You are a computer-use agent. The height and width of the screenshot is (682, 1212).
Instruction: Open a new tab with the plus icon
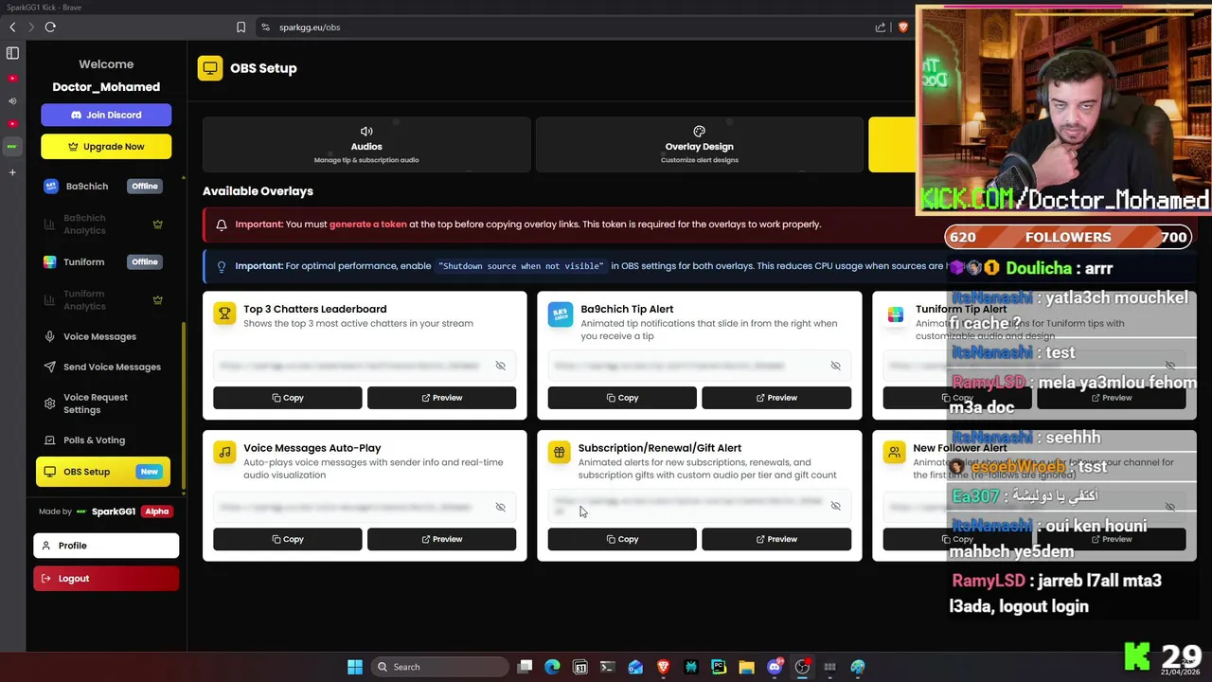tap(12, 172)
